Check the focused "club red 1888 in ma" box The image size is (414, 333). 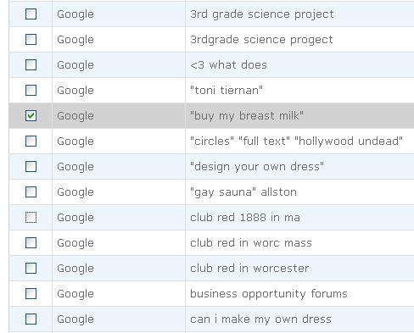pos(31,217)
